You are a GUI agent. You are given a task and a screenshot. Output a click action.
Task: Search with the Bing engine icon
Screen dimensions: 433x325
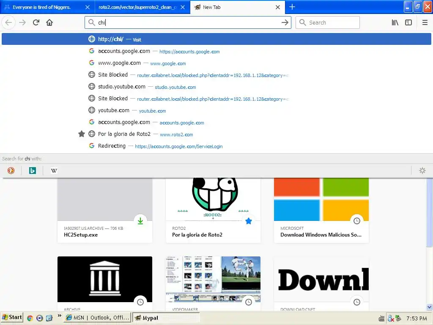(33, 171)
